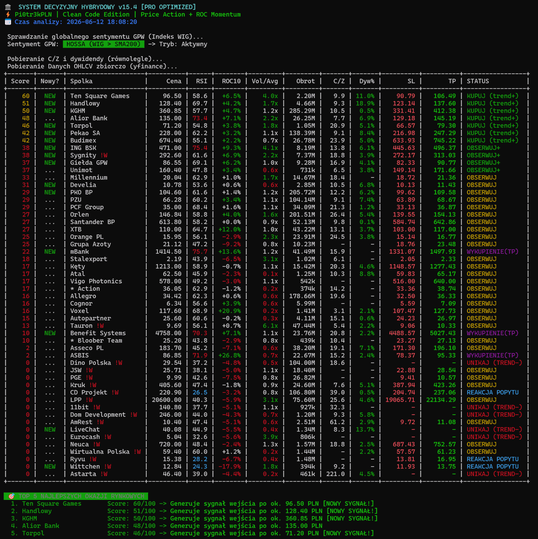Click Eurocash volume ratio 3.9x
This screenshot has width=538, height=539.
tap(271, 437)
